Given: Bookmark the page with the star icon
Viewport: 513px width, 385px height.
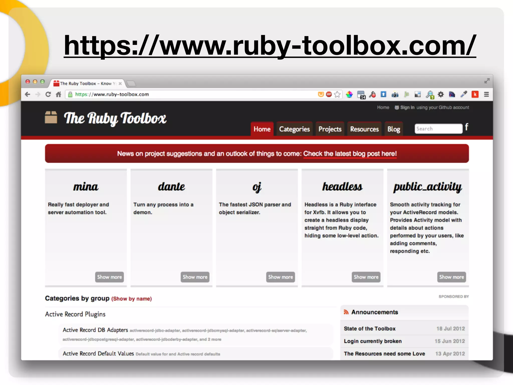Looking at the screenshot, I should point(337,94).
